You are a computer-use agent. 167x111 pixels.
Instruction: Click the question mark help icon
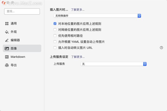[161, 48]
